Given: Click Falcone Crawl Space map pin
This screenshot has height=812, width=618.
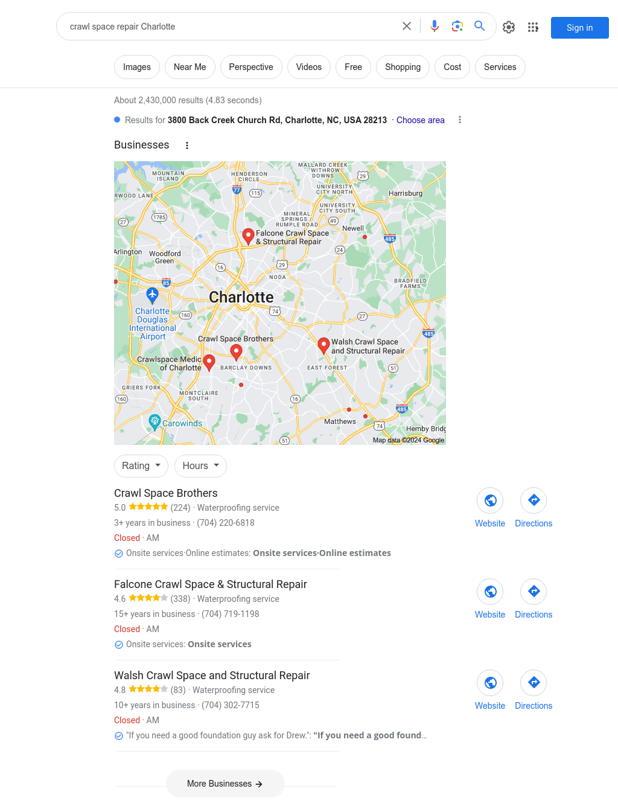Looking at the screenshot, I should (x=248, y=236).
